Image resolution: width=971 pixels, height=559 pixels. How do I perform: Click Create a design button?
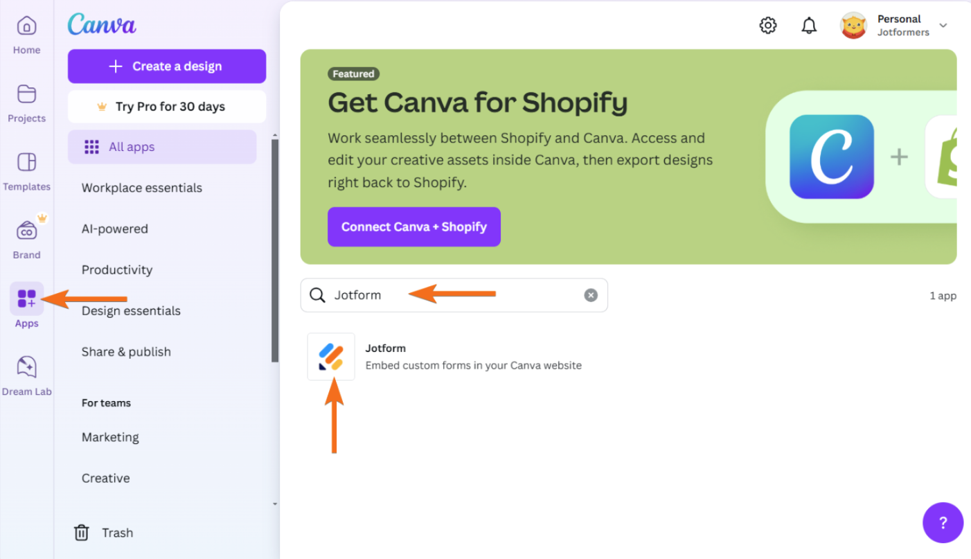pos(167,66)
